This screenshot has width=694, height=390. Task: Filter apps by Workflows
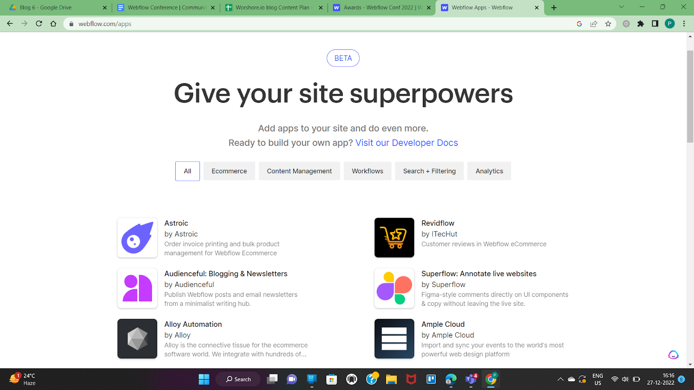[x=367, y=171]
